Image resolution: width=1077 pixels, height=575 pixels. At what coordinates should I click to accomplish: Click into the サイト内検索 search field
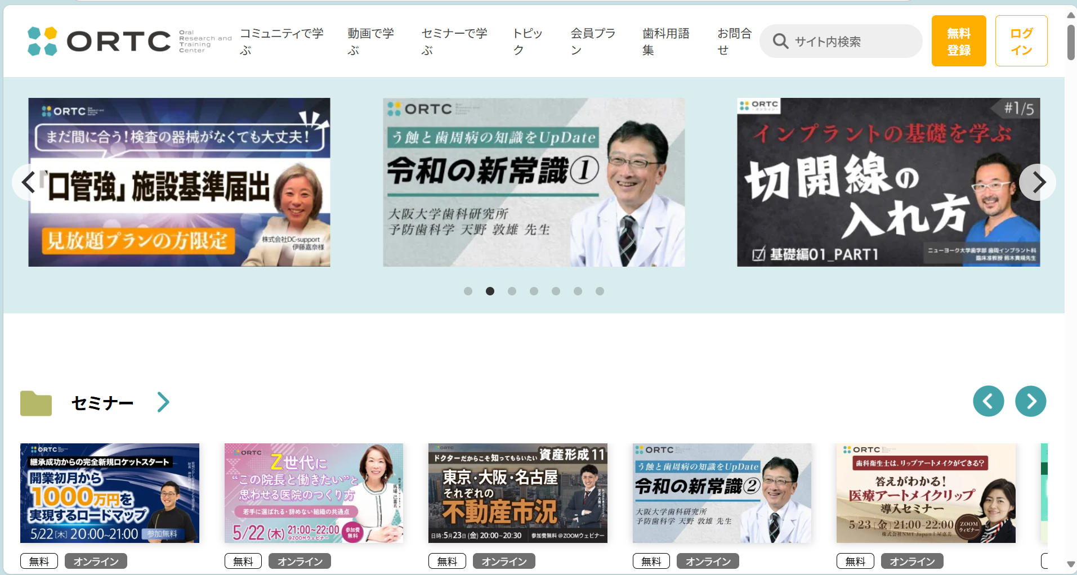pyautogui.click(x=850, y=41)
